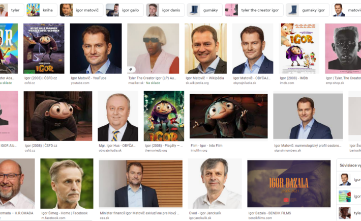Click the 'igor gallo' suggestion chip
Screen dimensions: 361x221
[125, 10]
